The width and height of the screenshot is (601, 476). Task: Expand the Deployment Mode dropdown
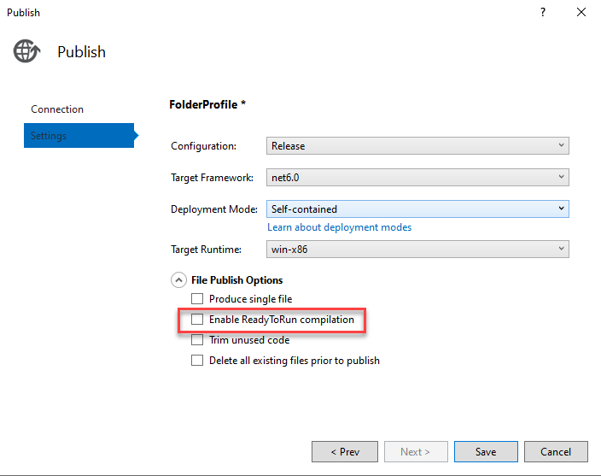(x=417, y=209)
